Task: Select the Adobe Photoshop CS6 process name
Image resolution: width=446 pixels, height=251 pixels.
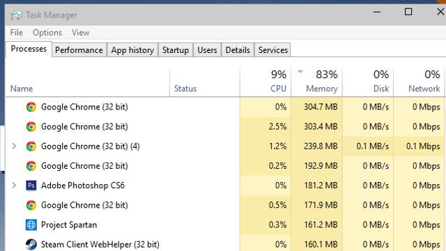Action: [83, 185]
